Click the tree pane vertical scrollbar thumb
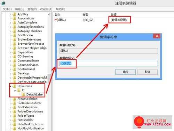This screenshot has height=131, width=174. point(49,78)
